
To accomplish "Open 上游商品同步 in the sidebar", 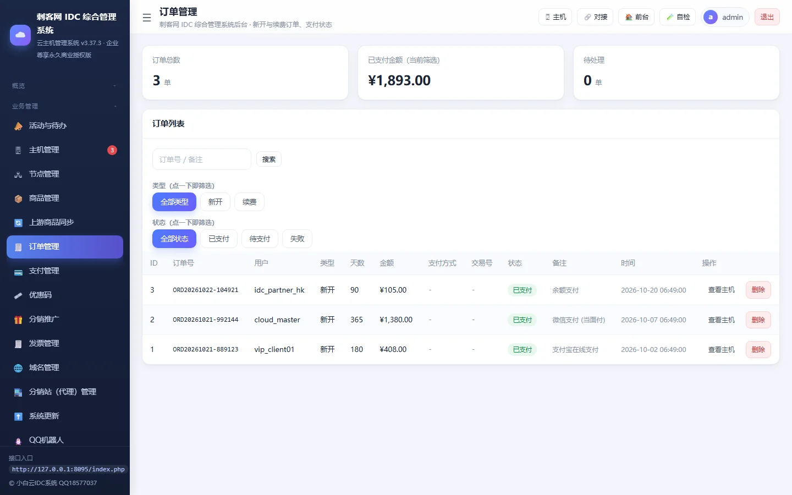I will pyautogui.click(x=65, y=223).
